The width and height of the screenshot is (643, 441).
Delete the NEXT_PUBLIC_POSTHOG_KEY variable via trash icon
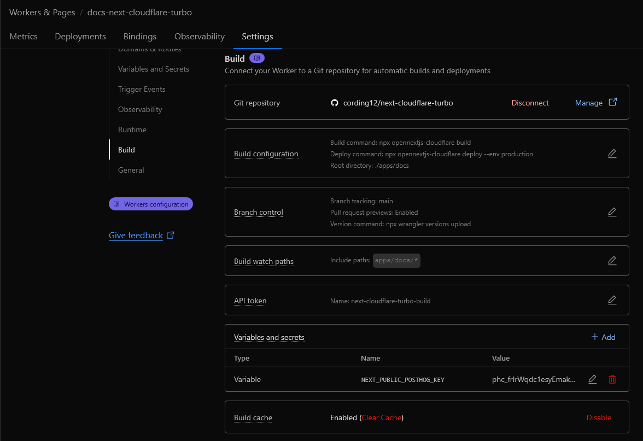point(612,379)
